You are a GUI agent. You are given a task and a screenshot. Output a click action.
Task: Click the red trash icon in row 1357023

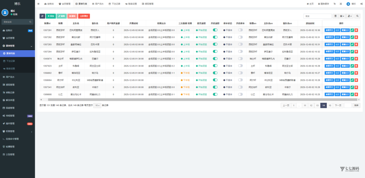click(356, 66)
